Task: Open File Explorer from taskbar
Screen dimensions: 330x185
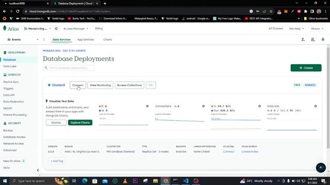Action: [x=155, y=181]
